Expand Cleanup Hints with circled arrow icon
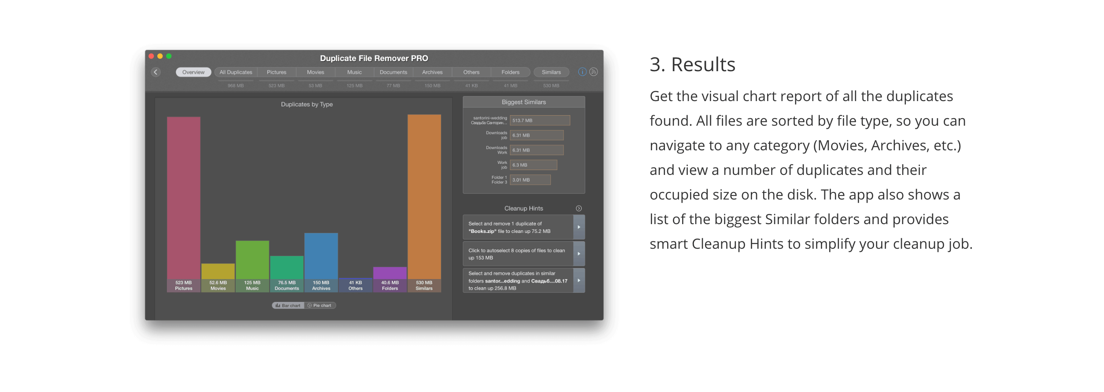 pos(579,208)
